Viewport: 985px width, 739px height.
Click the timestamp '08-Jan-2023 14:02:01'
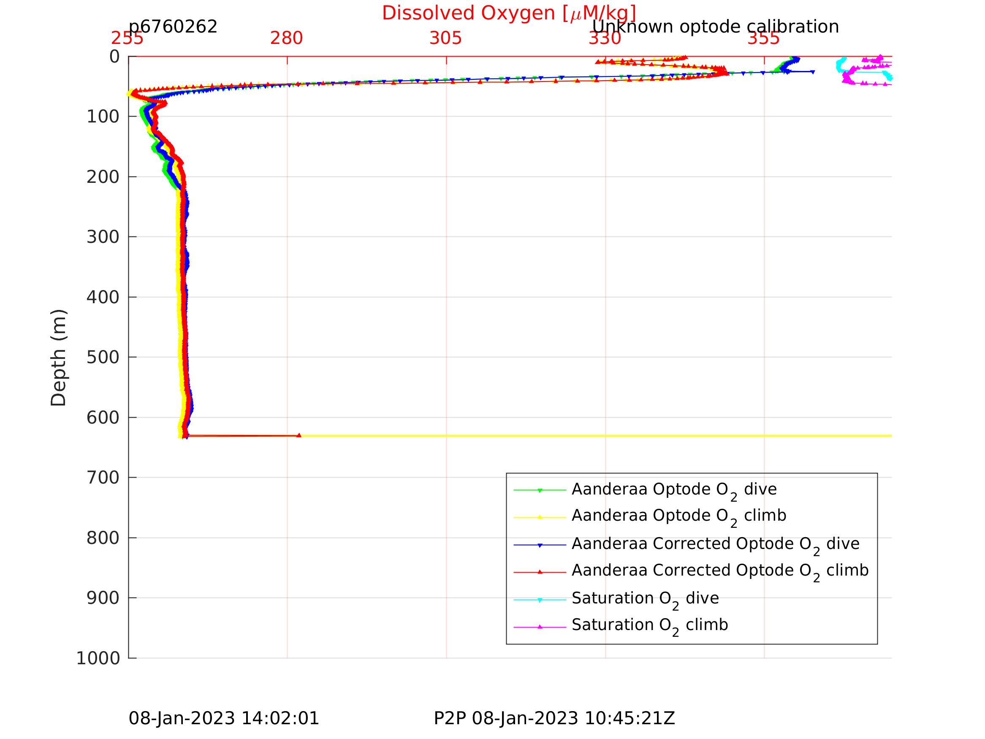click(x=223, y=718)
